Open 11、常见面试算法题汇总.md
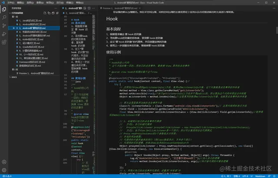The image size is (278, 178). tap(33, 58)
